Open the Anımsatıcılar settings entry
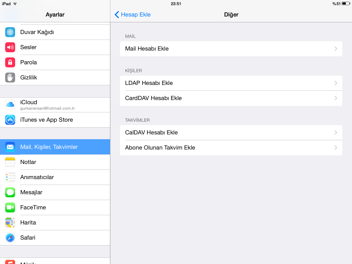 (x=55, y=177)
